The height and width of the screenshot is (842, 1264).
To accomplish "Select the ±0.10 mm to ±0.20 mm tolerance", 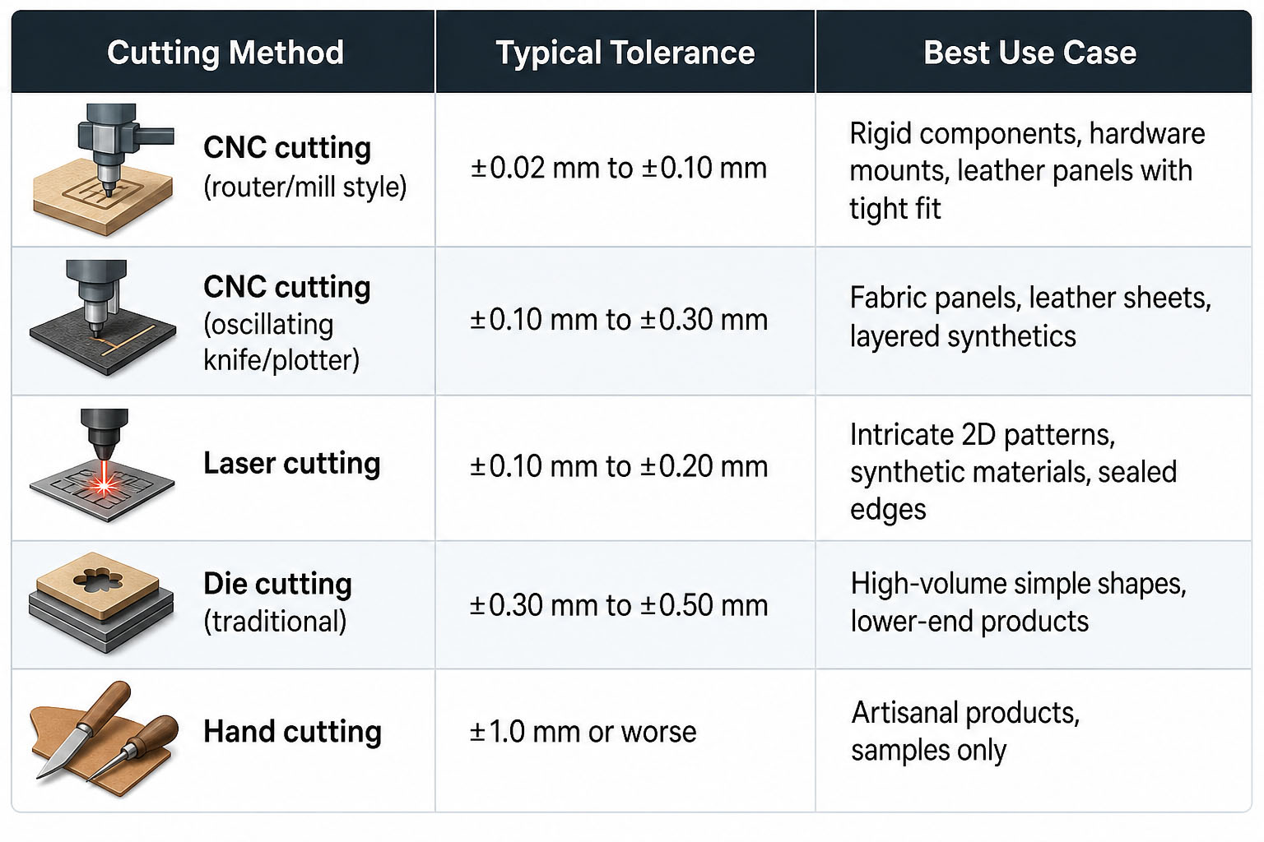I will (x=619, y=466).
